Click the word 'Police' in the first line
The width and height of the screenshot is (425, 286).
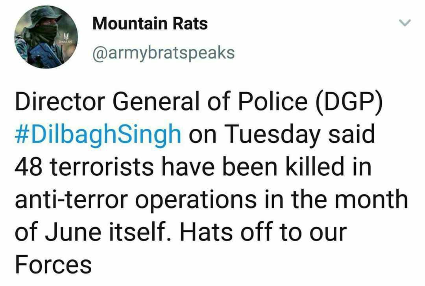[x=273, y=101]
